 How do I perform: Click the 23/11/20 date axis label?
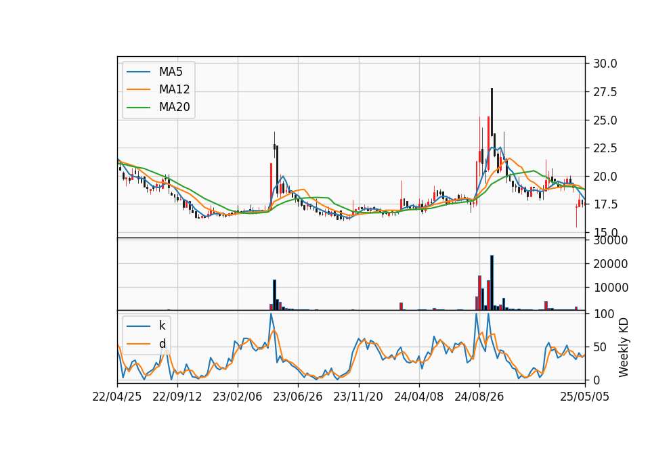pyautogui.click(x=359, y=397)
